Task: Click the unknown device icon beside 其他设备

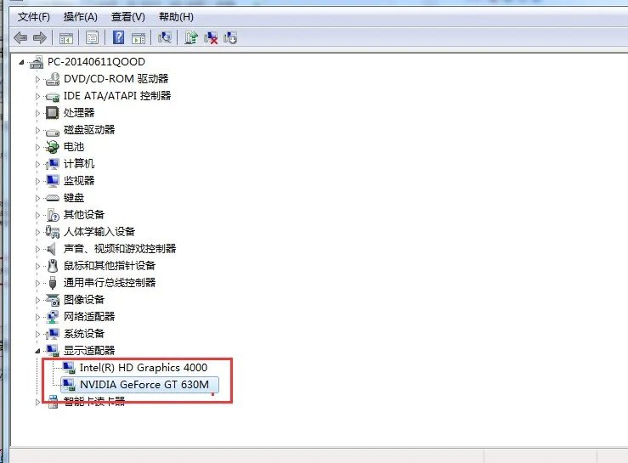Action: 53,215
